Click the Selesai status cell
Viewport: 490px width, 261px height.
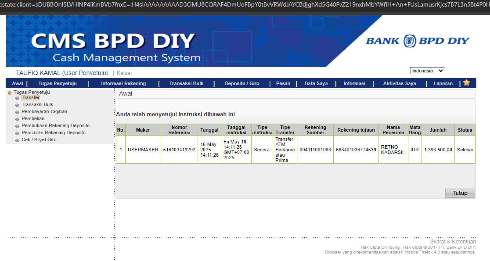pos(465,150)
